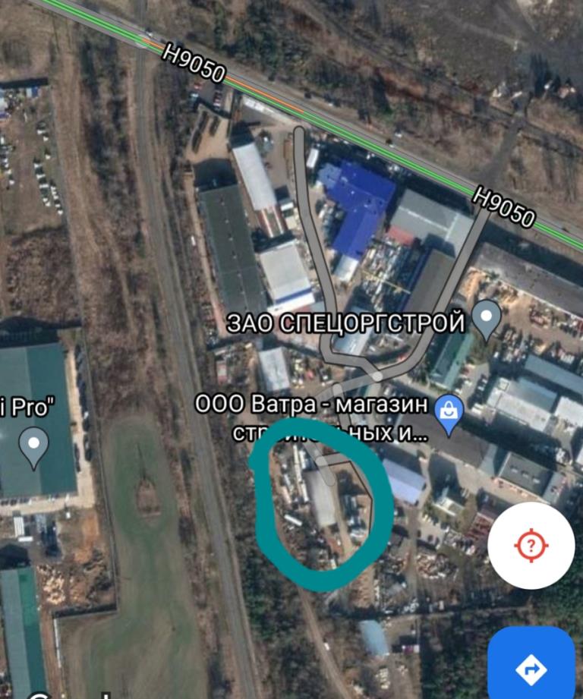Tap the red crosshair my-location button

point(531,545)
